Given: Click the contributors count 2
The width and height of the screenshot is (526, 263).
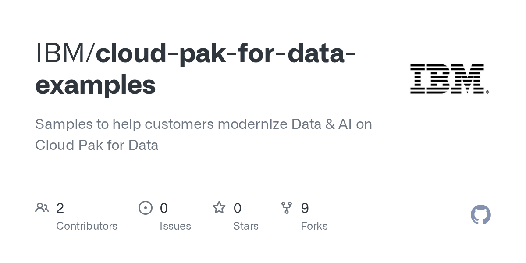Looking at the screenshot, I should tap(60, 208).
